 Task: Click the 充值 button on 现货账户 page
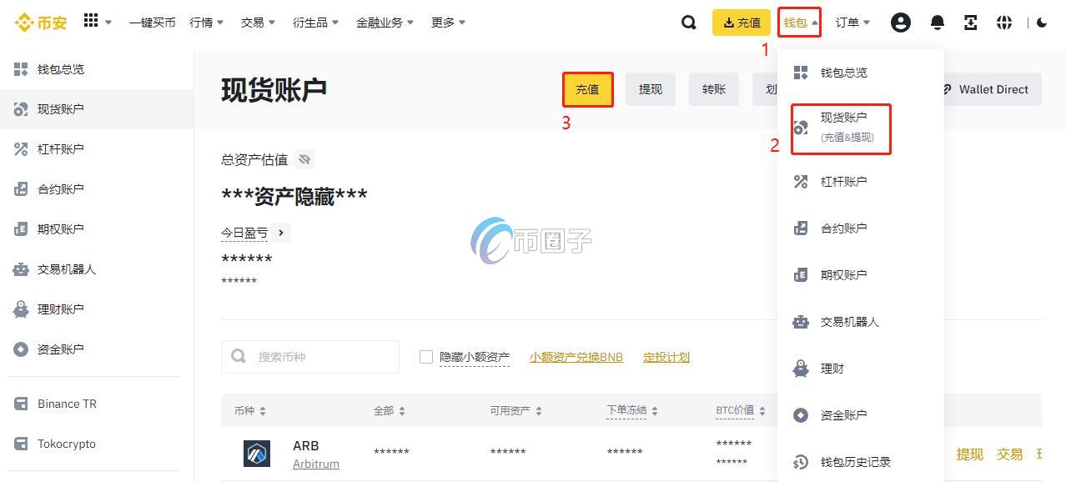tap(587, 89)
